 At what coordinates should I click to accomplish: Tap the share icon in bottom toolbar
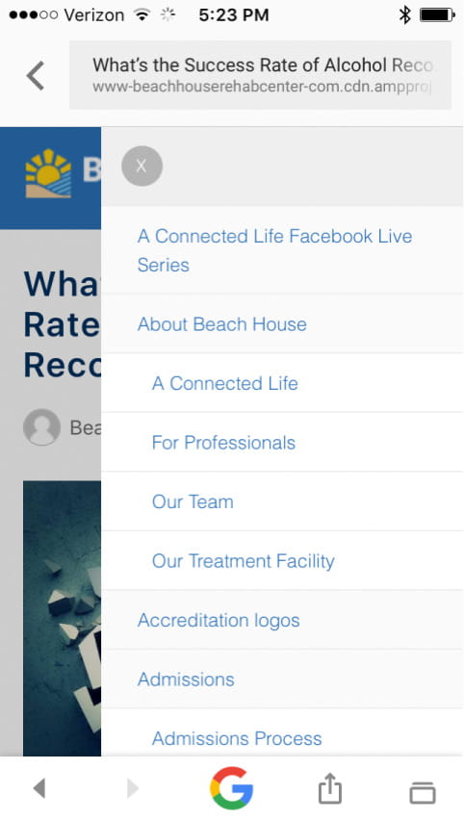coord(330,788)
